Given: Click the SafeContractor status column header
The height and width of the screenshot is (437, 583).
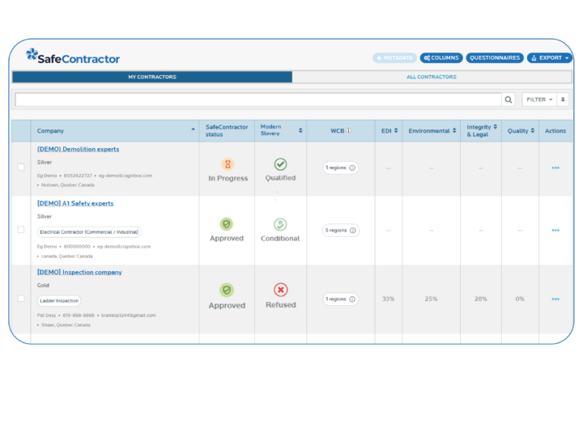Looking at the screenshot, I should point(227,131).
